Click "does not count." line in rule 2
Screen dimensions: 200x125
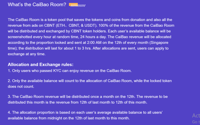(21, 87)
